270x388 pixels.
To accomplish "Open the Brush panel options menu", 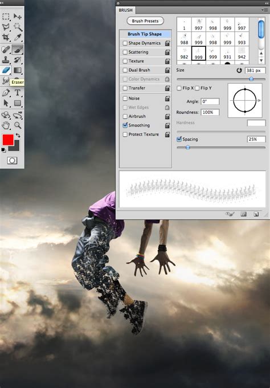I will point(264,10).
